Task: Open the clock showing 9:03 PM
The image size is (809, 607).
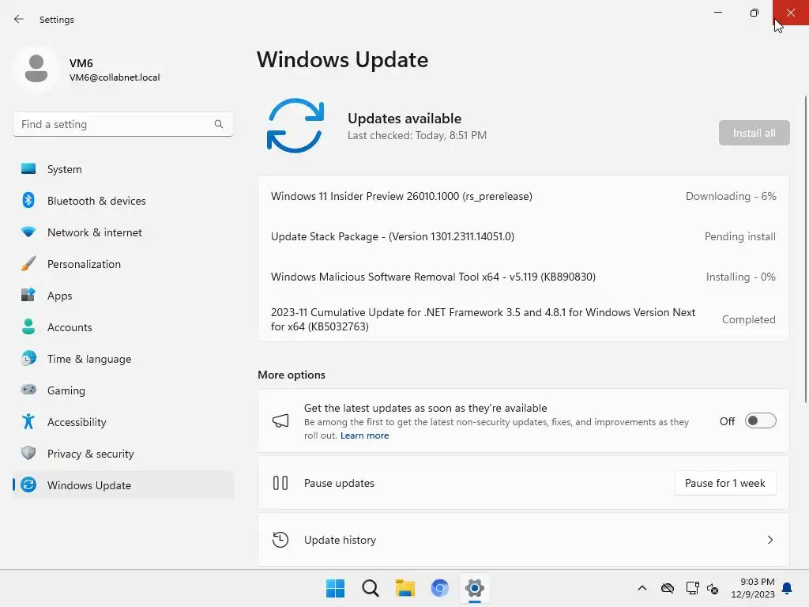Action: coord(752,588)
